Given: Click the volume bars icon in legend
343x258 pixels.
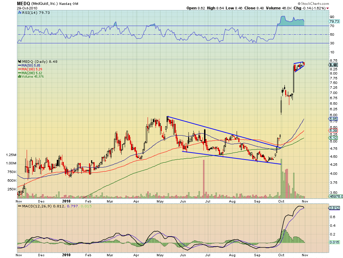Looking at the screenshot, I should 19,76.
